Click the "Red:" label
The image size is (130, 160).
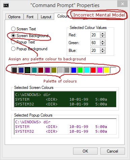(x=72, y=35)
